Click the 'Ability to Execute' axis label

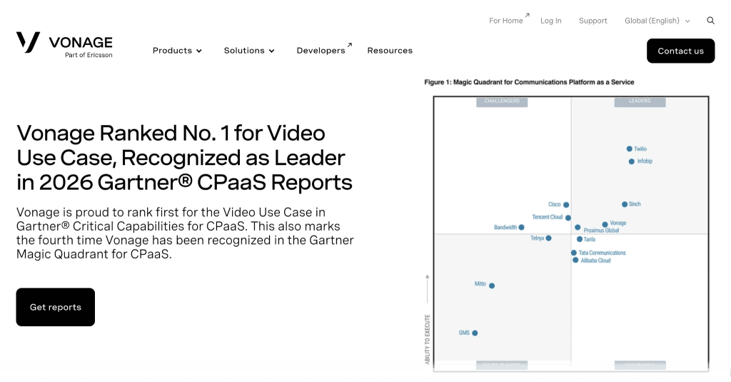[427, 340]
